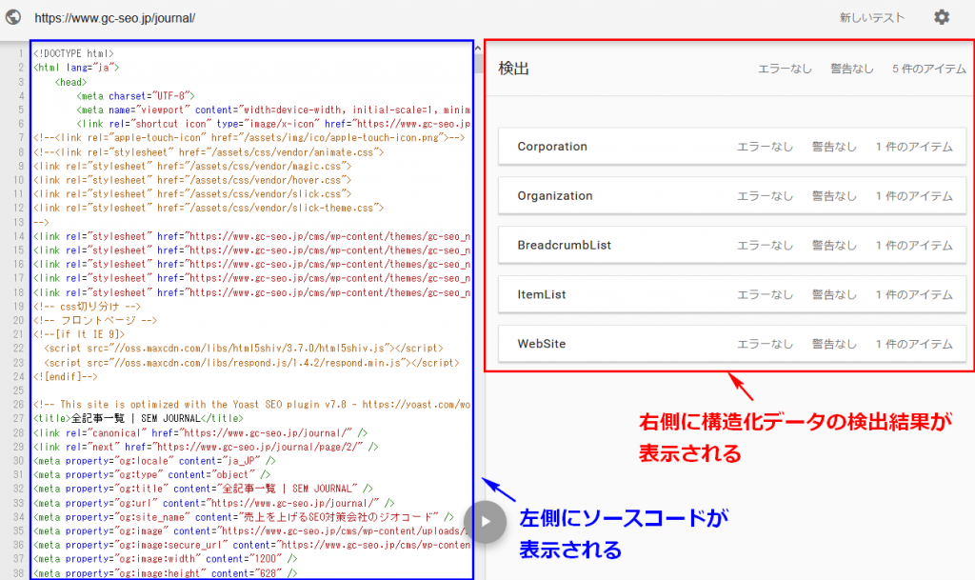Click the link rel="canonical" code line

[200, 432]
